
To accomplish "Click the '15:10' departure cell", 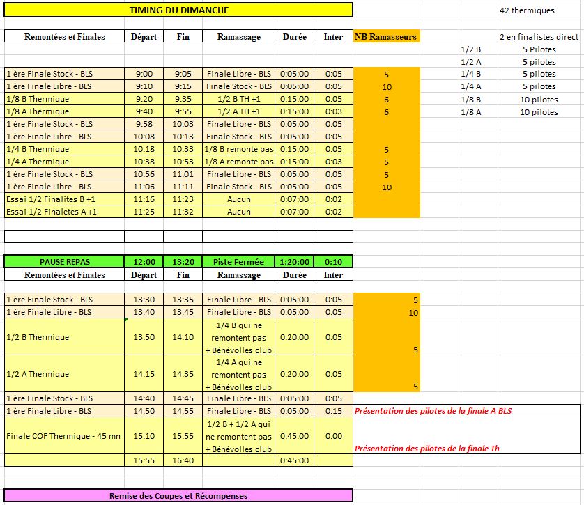I will click(x=144, y=436).
